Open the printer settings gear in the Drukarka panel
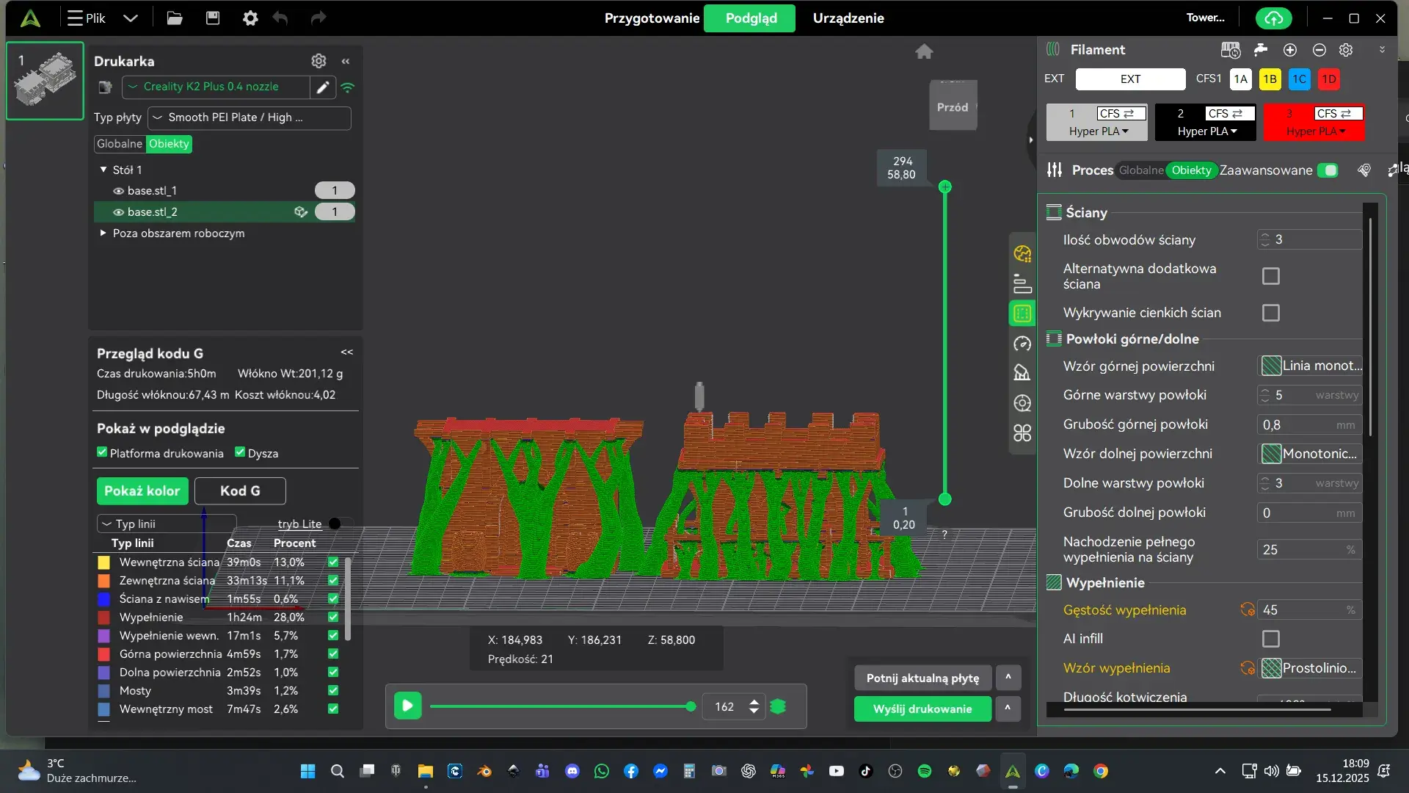The width and height of the screenshot is (1409, 793). [x=318, y=61]
